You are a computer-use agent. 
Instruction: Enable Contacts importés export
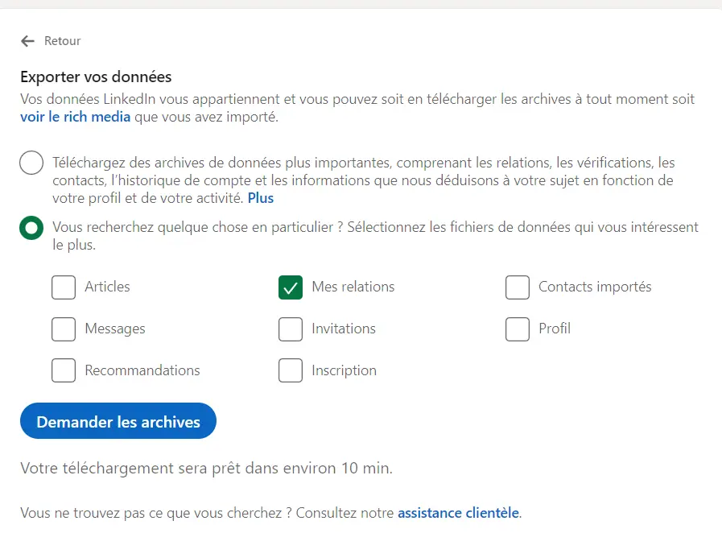point(518,287)
